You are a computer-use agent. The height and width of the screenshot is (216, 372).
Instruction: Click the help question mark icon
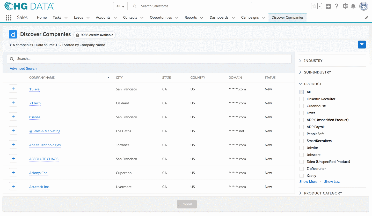point(337,6)
